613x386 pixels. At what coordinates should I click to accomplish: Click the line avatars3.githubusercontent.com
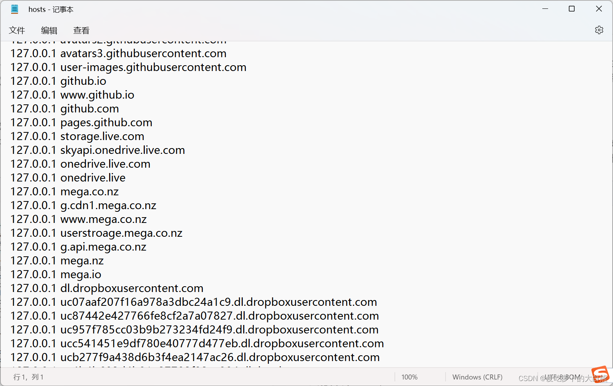118,53
